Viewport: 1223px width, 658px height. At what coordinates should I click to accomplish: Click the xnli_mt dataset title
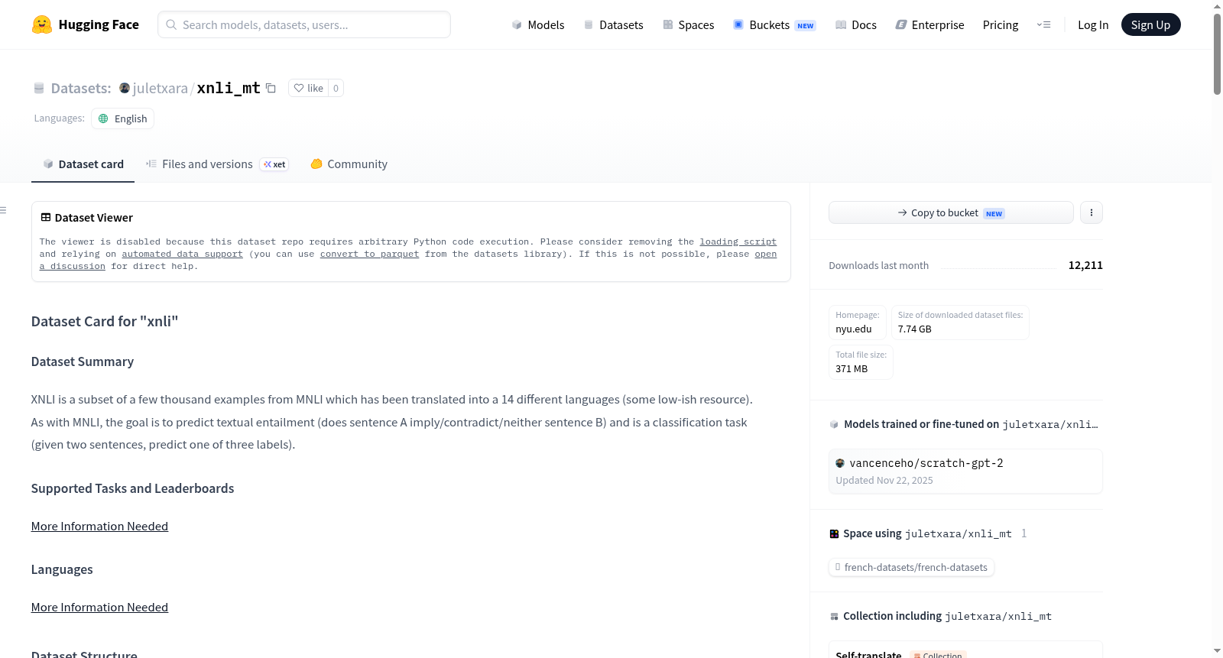(x=229, y=88)
